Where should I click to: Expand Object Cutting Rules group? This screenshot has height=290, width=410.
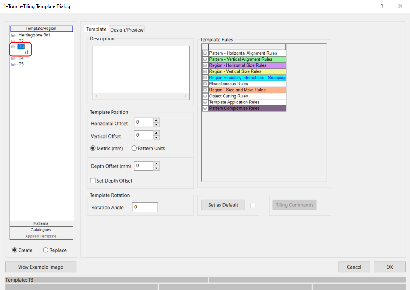[x=205, y=96]
